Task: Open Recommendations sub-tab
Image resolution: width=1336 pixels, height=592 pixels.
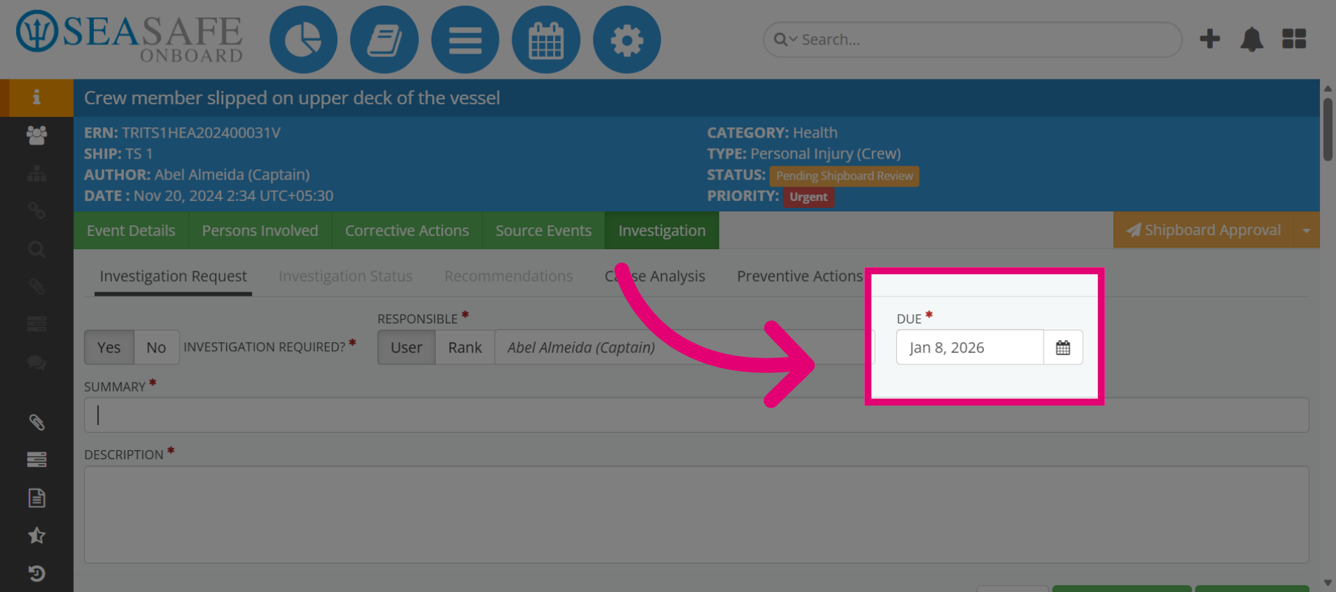Action: click(509, 277)
